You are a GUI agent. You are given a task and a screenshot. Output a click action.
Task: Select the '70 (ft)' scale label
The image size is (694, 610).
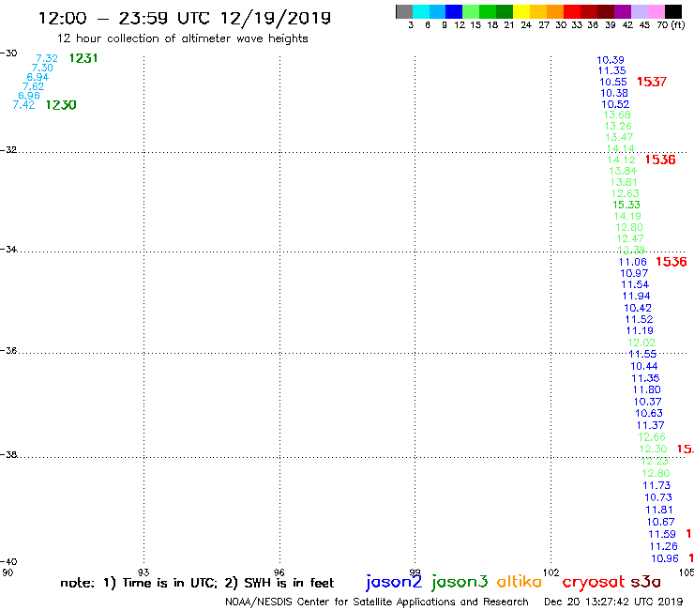(x=671, y=24)
